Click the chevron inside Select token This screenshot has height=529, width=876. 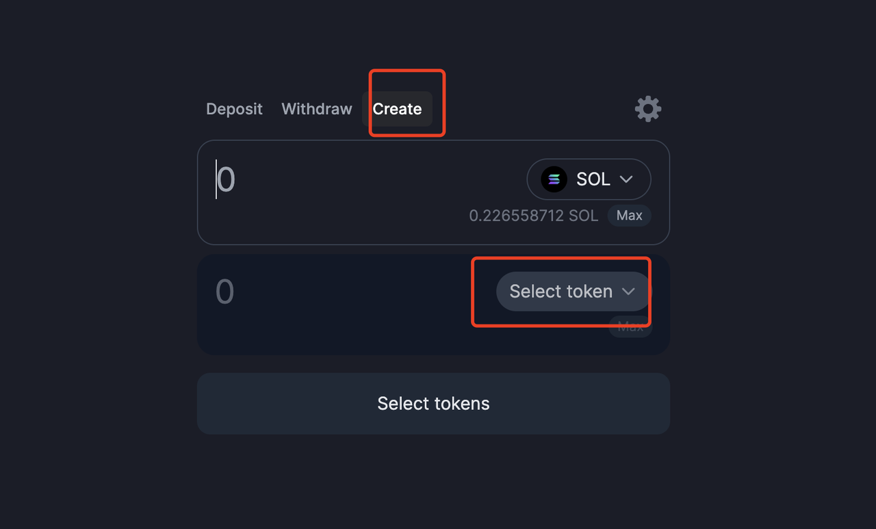628,292
